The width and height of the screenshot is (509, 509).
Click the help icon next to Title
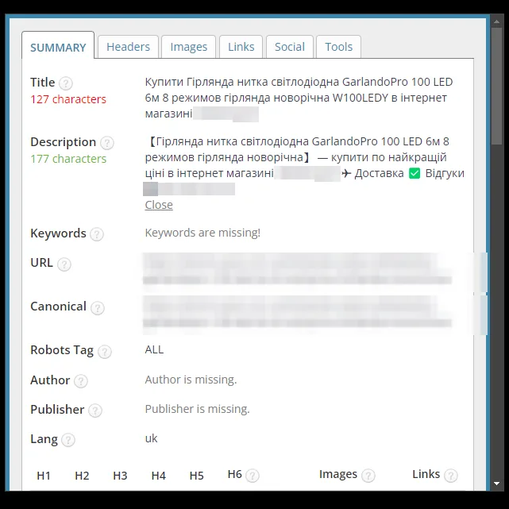pyautogui.click(x=66, y=83)
